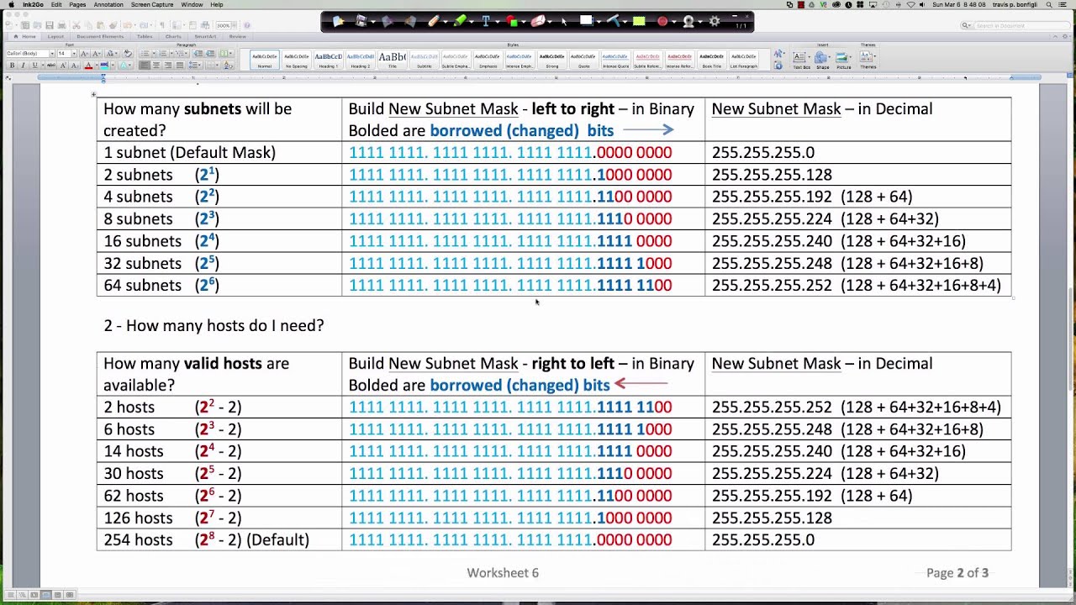Increase font size with larger A icon
Screen dimensions: 1076x605
click(x=84, y=54)
